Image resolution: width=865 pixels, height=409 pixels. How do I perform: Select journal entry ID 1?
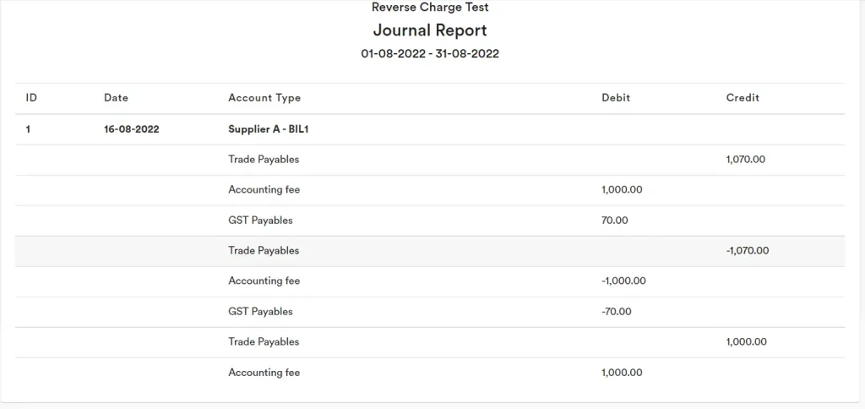coord(28,129)
